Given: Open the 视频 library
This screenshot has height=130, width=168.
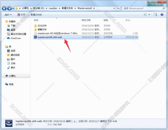Looking at the screenshot, I should tap(13, 51).
